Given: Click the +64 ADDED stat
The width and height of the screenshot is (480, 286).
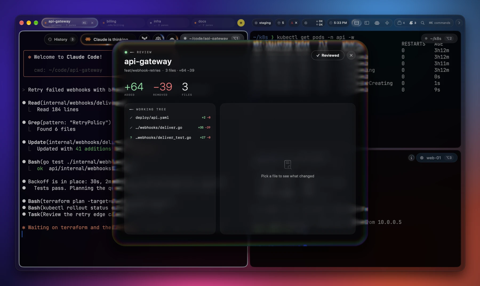Looking at the screenshot, I should tap(134, 89).
